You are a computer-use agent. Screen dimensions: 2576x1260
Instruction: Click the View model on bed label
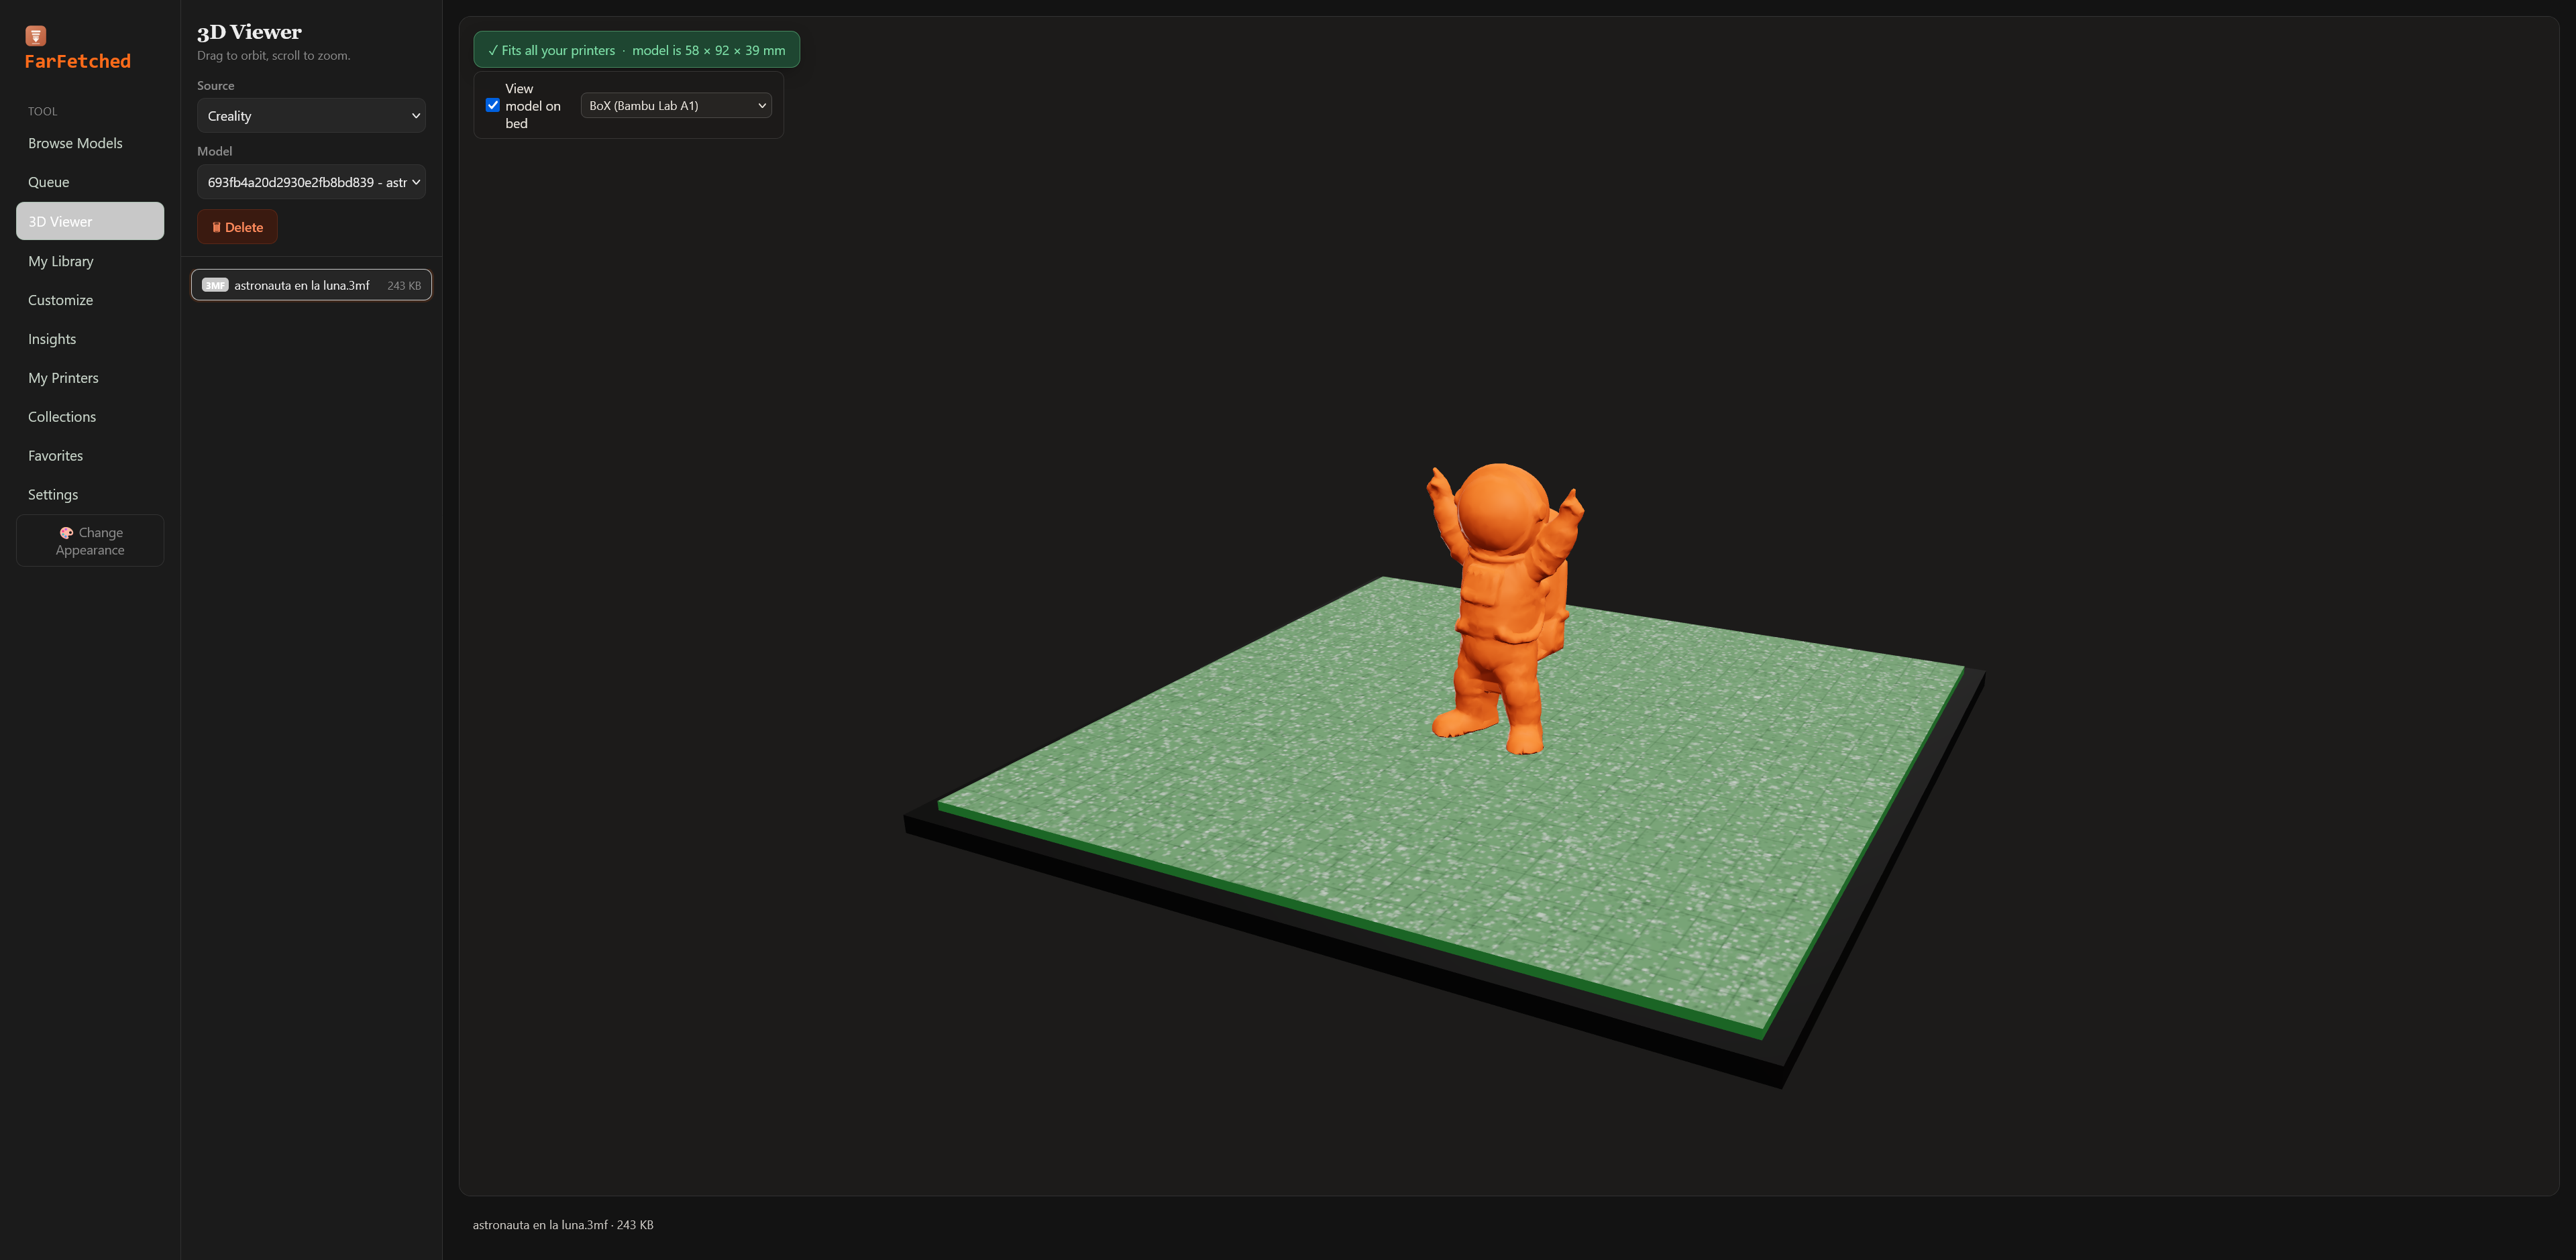click(533, 106)
